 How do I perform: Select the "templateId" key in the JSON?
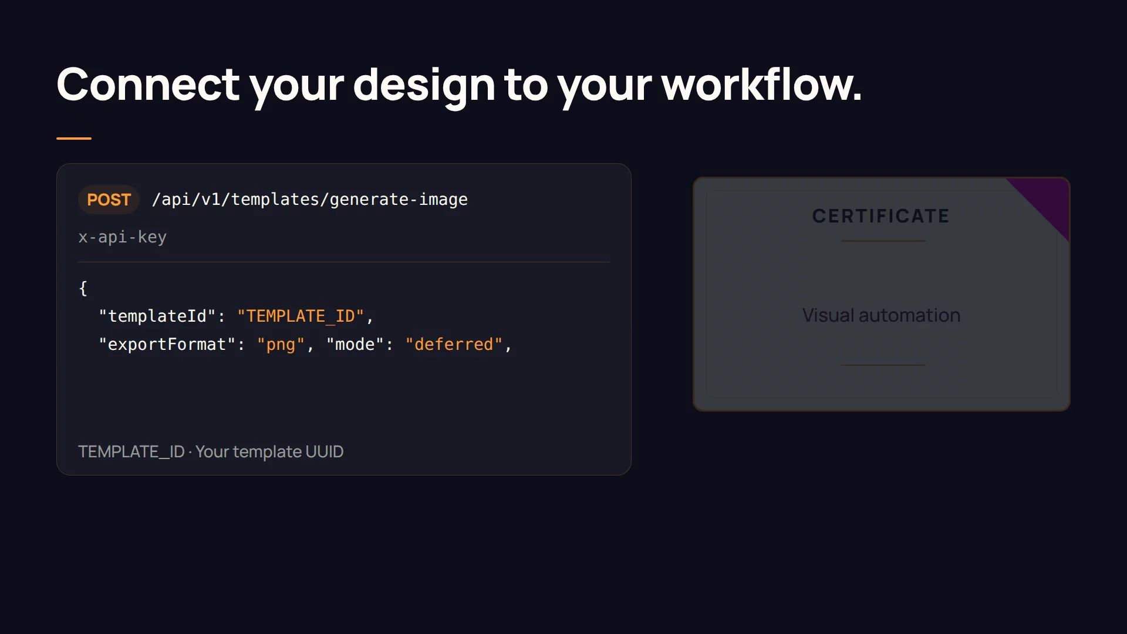[x=157, y=316]
